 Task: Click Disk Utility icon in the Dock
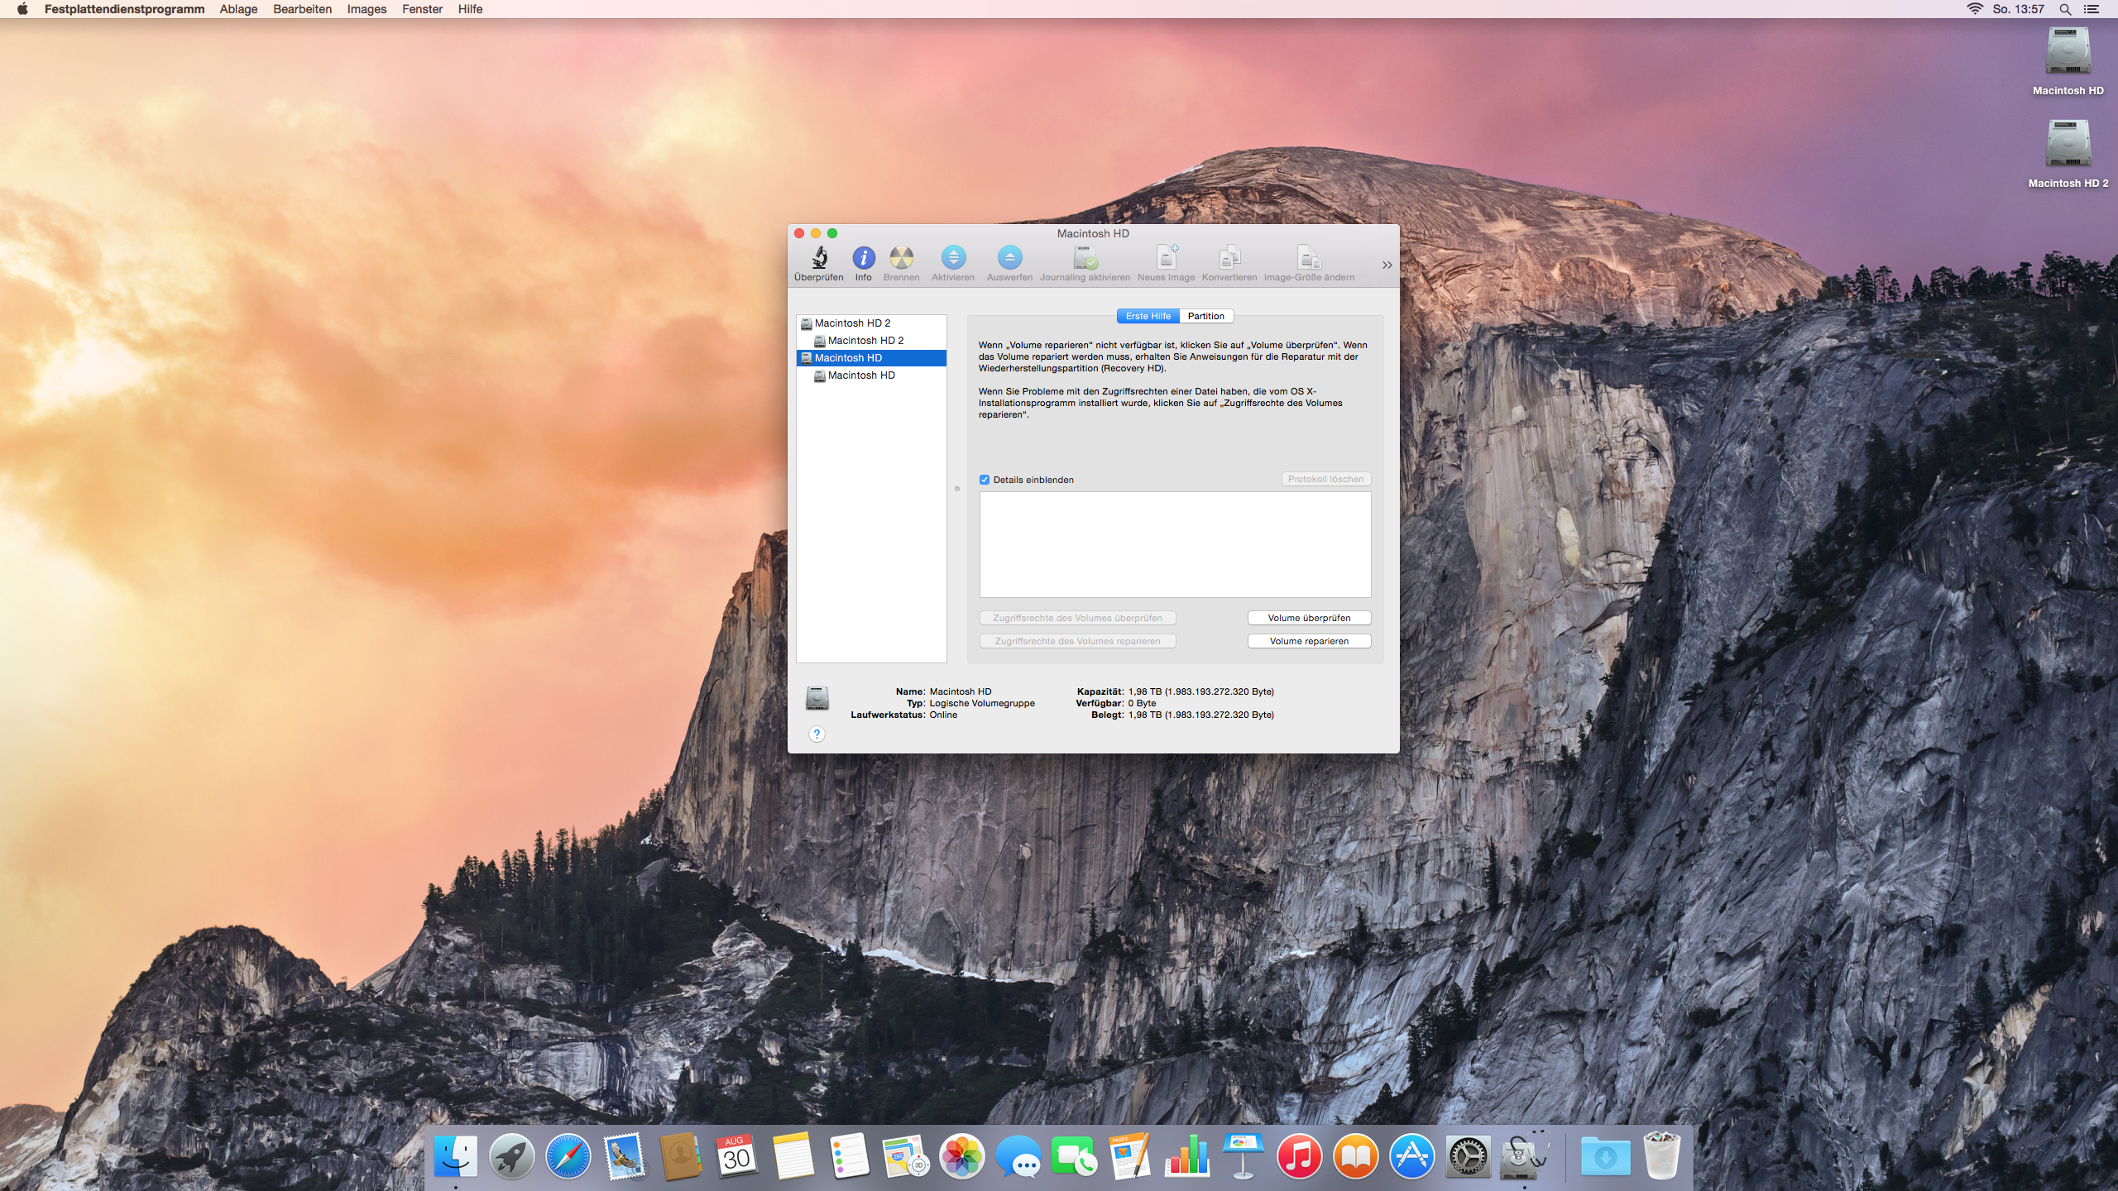pyautogui.click(x=1524, y=1155)
